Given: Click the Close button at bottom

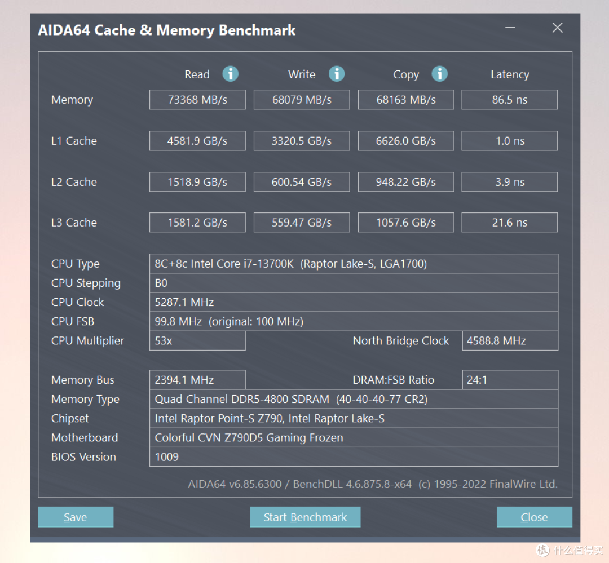Looking at the screenshot, I should point(534,517).
